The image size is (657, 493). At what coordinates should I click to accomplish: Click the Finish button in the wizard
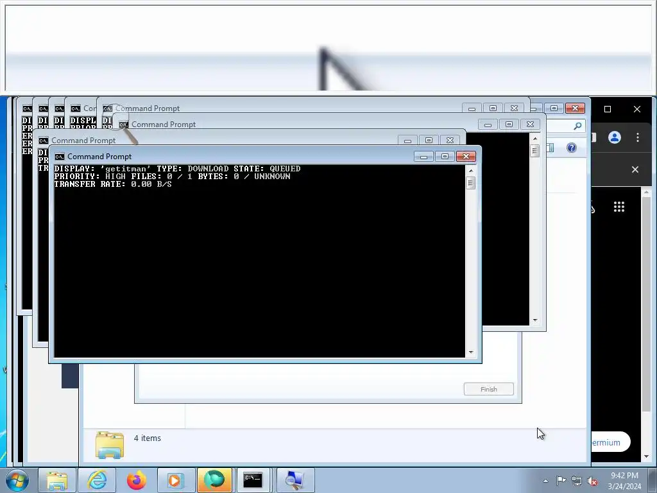[x=488, y=389]
